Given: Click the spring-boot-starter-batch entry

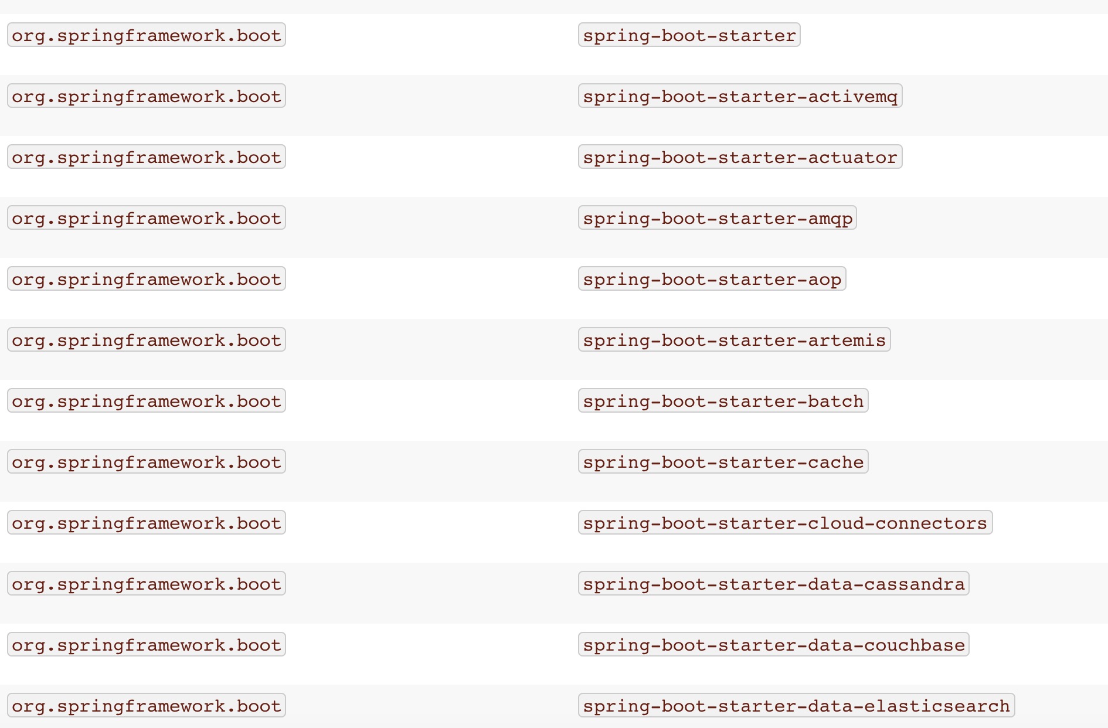Looking at the screenshot, I should pyautogui.click(x=723, y=401).
